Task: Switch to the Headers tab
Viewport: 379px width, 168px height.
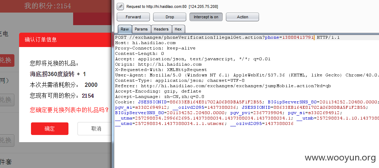Action: pos(161,29)
